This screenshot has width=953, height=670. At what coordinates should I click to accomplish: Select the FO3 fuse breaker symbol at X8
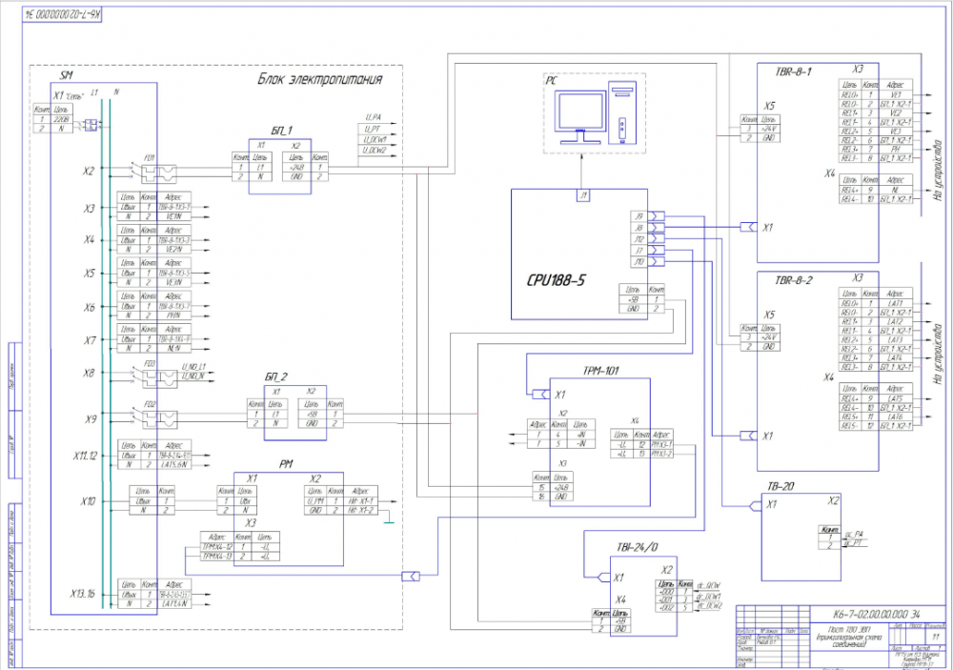click(157, 376)
